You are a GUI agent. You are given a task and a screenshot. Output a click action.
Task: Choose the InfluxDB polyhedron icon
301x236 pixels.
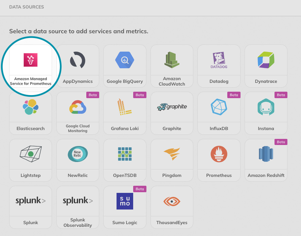point(219,107)
